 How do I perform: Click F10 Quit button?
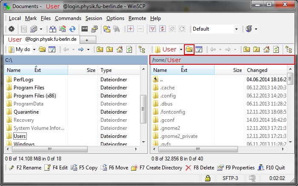(x=271, y=168)
